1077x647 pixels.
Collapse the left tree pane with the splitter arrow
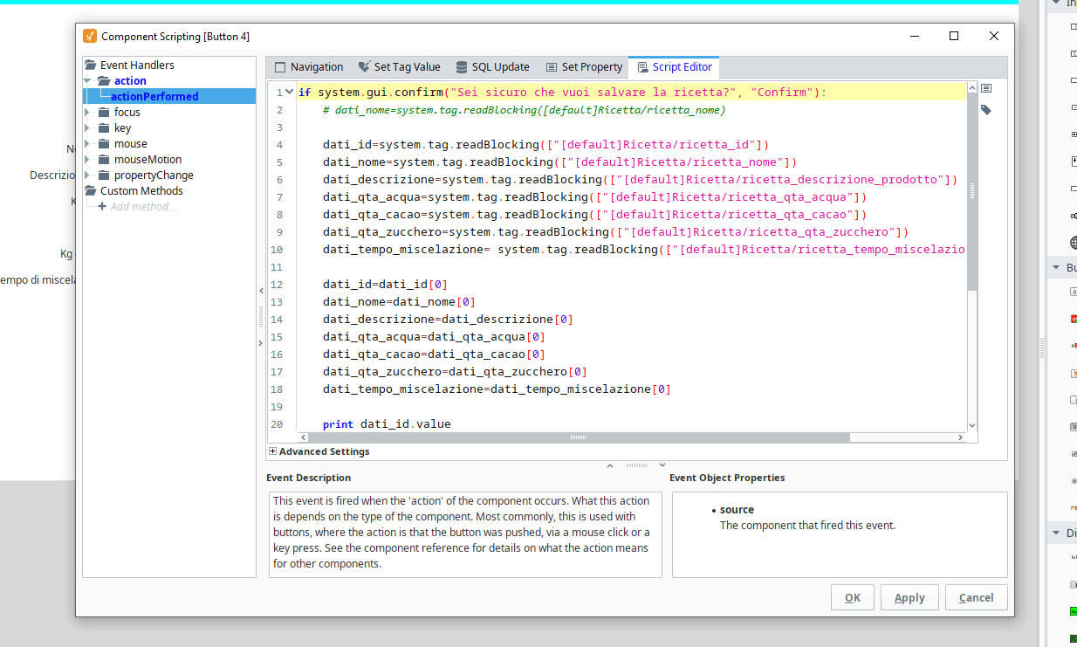260,291
